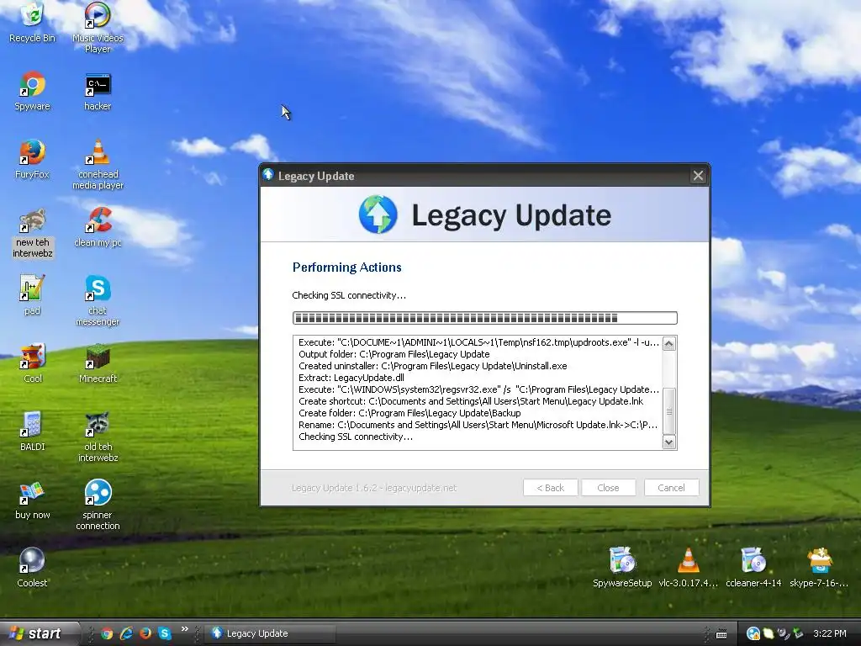861x646 pixels.
Task: Click the Cancel button in Legacy Update
Action: coord(671,488)
